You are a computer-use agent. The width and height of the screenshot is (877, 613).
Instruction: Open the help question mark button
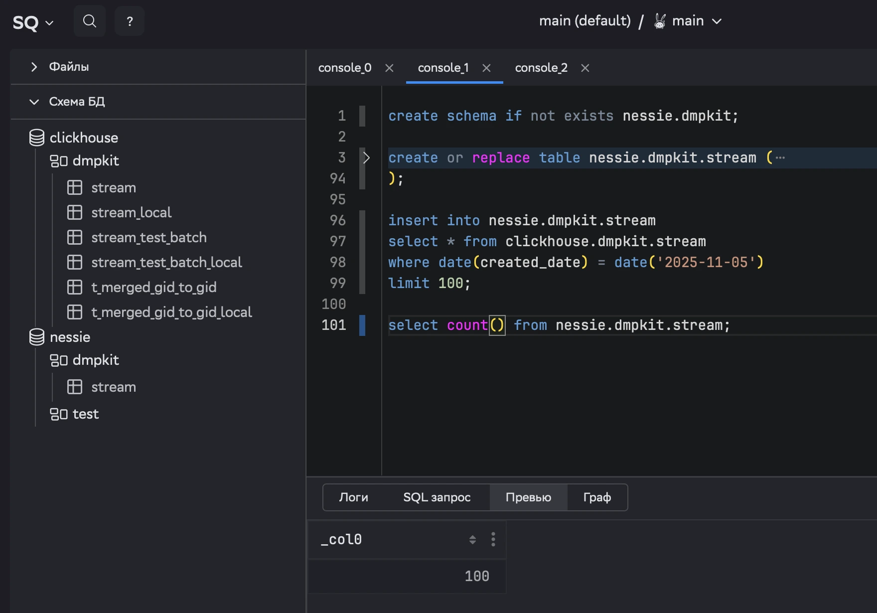click(x=130, y=21)
